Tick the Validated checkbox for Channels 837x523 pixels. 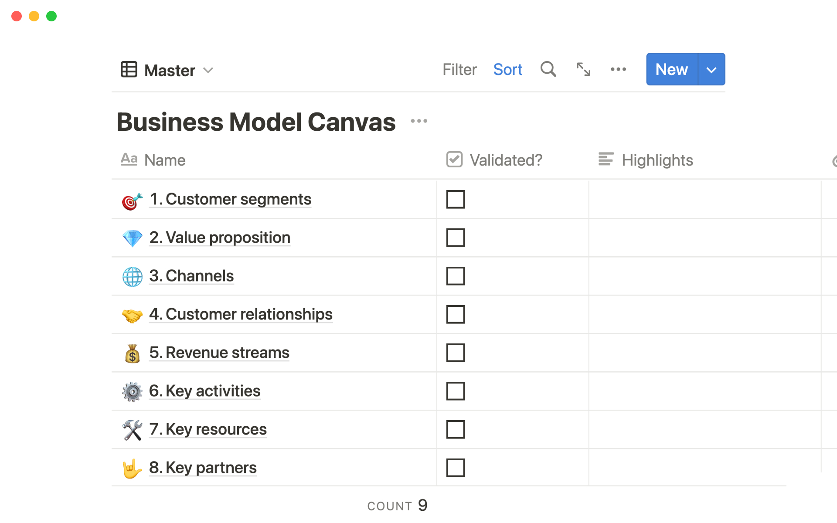(456, 276)
